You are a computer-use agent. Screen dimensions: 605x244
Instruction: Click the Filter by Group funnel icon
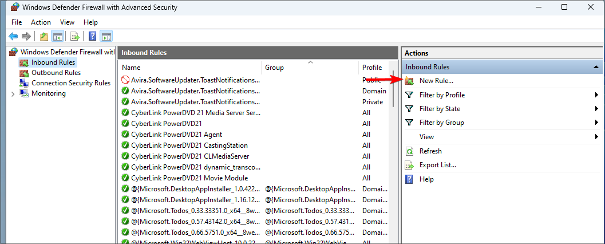(409, 123)
